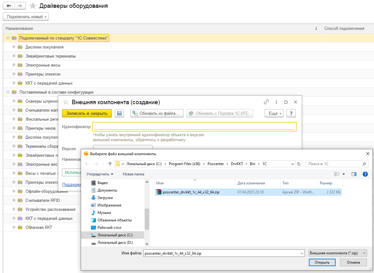This screenshot has height=273, width=374.
Task: Click the back navigation arrow in 1C
Action: (8, 6)
